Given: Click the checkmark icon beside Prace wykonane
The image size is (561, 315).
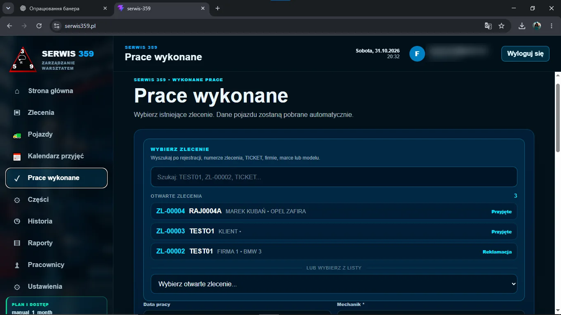Looking at the screenshot, I should (17, 178).
